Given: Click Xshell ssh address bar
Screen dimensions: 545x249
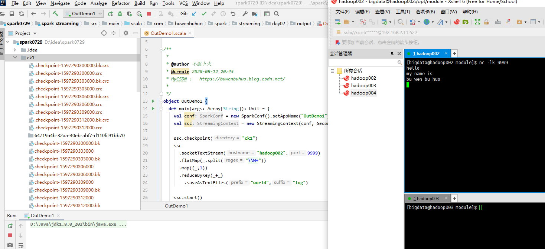Looking at the screenshot, I should pyautogui.click(x=439, y=32).
